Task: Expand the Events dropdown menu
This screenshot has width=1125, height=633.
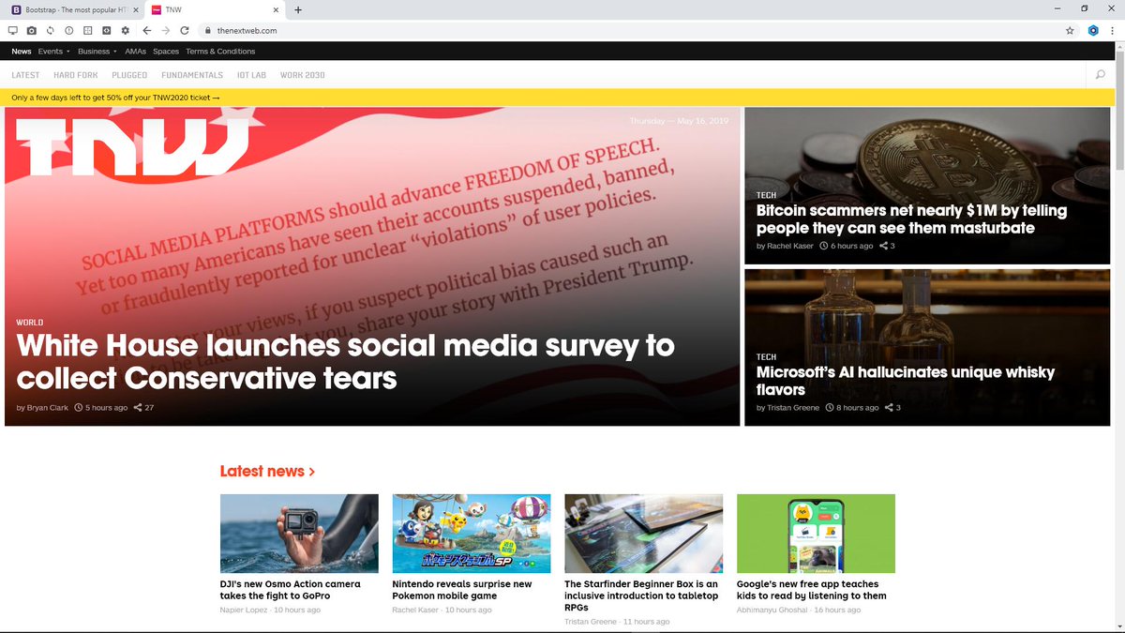Action: pos(53,52)
